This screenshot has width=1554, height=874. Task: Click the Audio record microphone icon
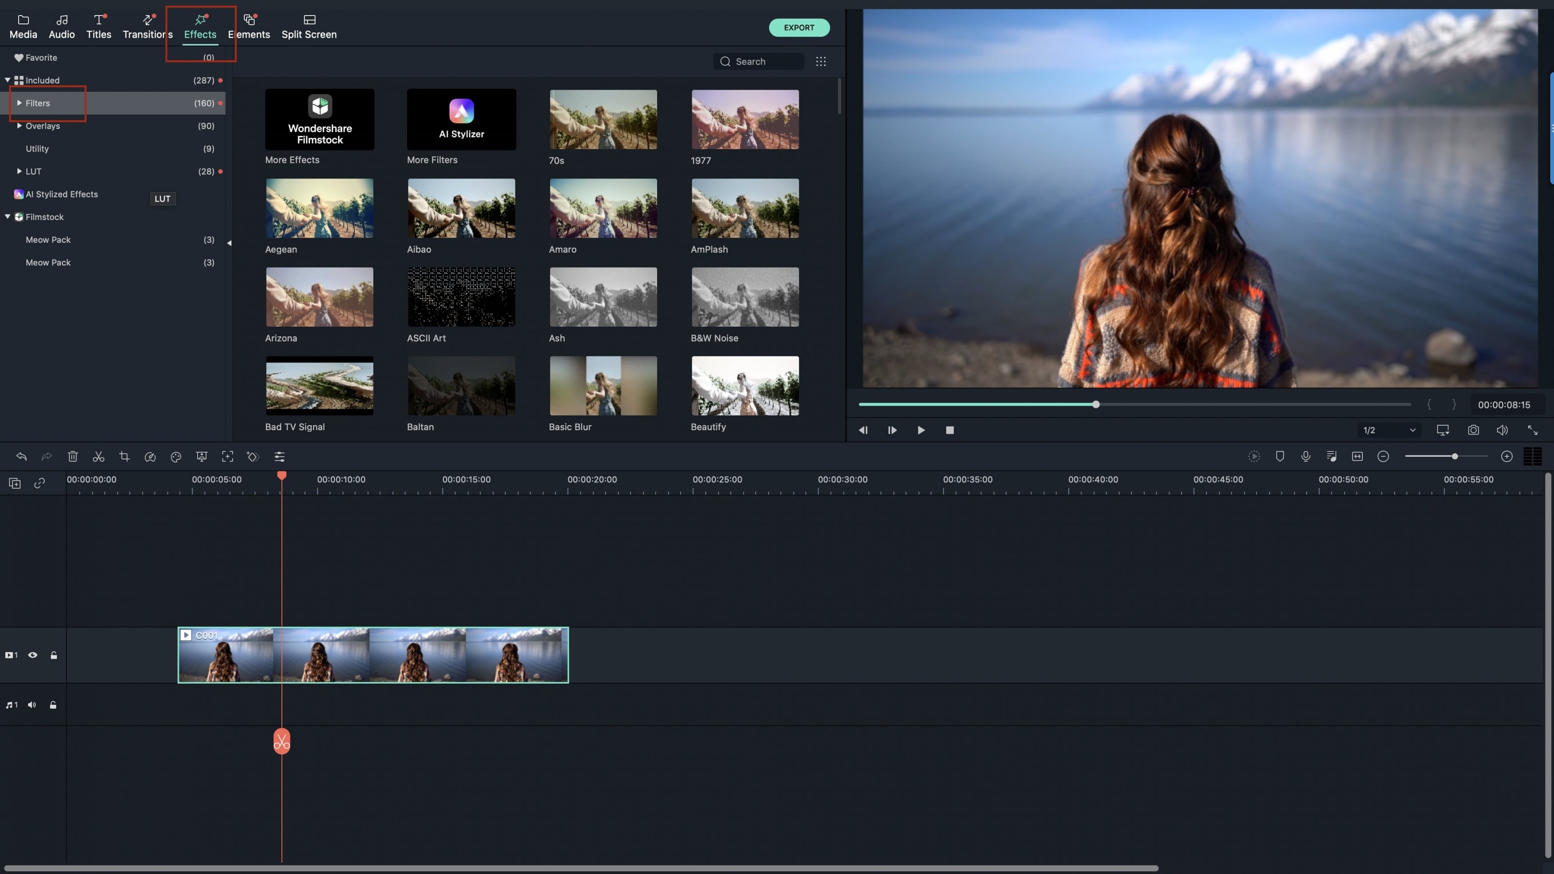pyautogui.click(x=1305, y=457)
